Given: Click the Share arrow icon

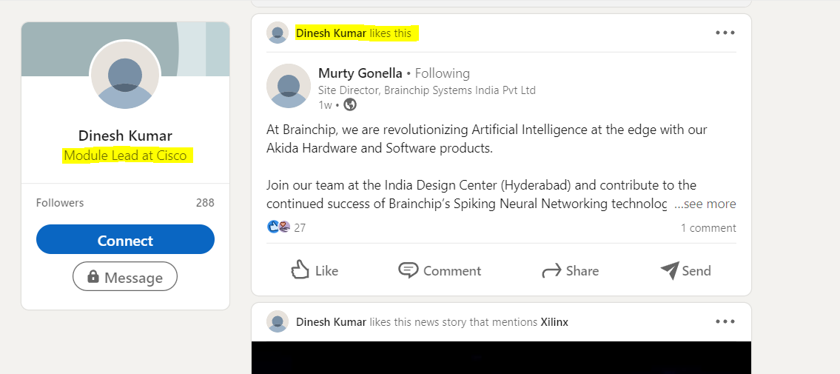Looking at the screenshot, I should pyautogui.click(x=551, y=271).
